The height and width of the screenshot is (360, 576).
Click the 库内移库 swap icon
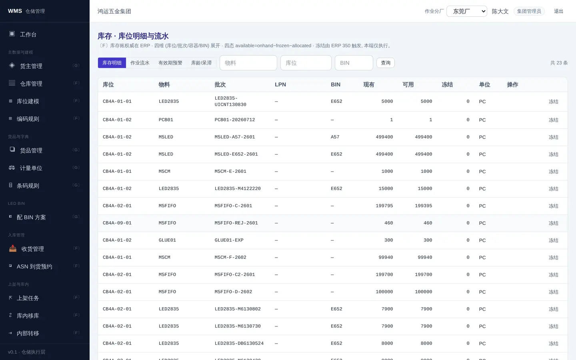coord(10,316)
